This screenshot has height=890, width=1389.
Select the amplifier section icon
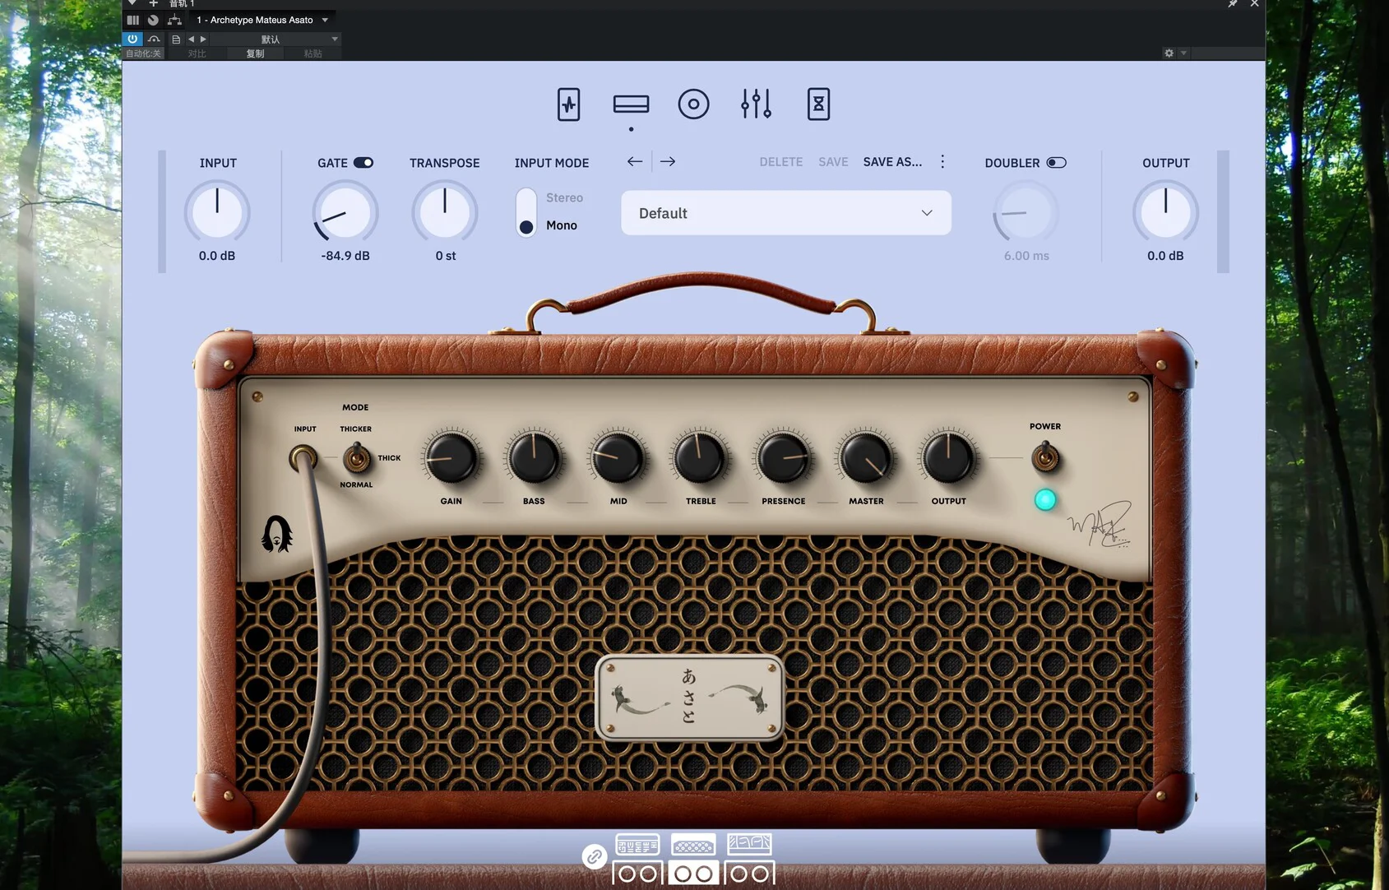click(x=631, y=104)
